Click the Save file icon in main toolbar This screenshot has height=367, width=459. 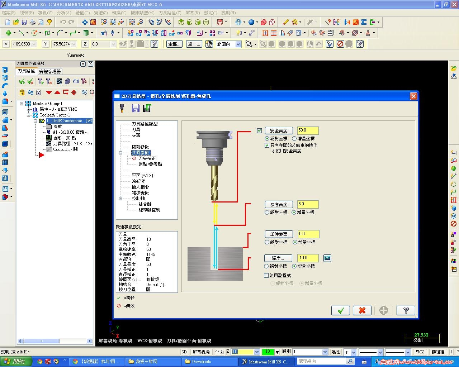coord(24,22)
